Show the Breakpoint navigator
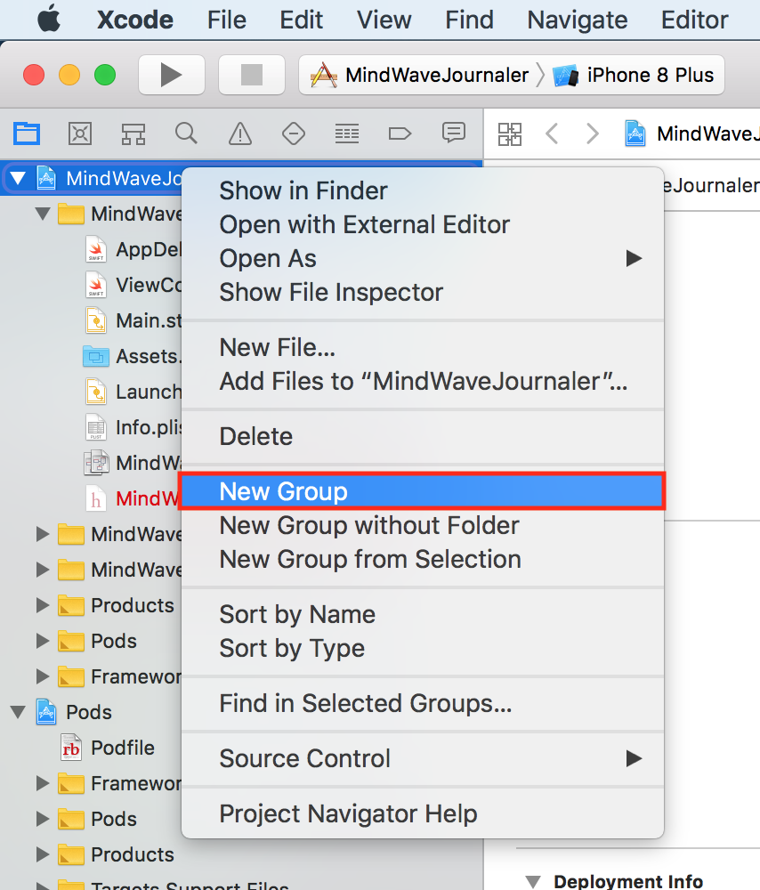 click(x=400, y=133)
